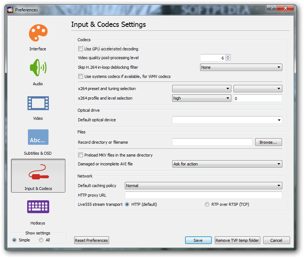Open Hotkeys via purple keyboard icon

tap(38, 207)
